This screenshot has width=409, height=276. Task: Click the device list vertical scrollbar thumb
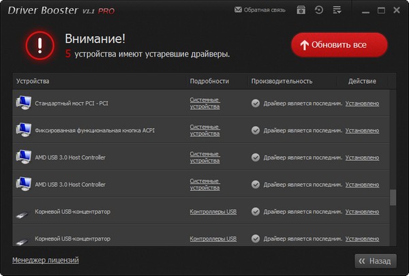pos(392,198)
